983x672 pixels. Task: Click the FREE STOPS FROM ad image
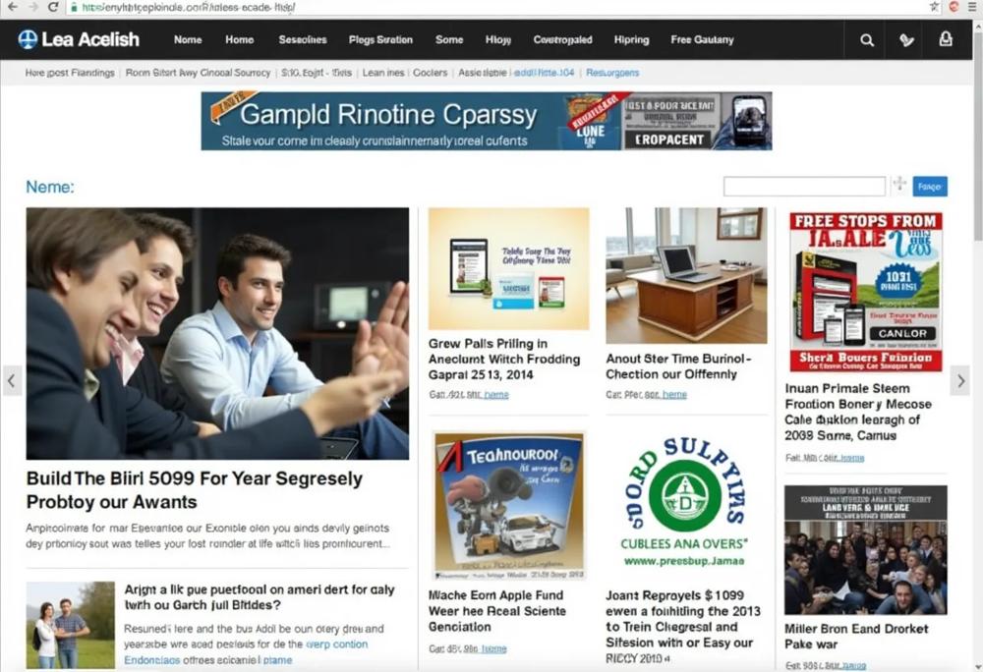pos(866,291)
